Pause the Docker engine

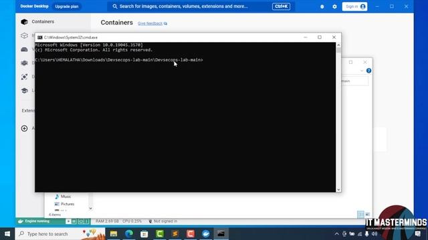pyautogui.click(x=74, y=221)
